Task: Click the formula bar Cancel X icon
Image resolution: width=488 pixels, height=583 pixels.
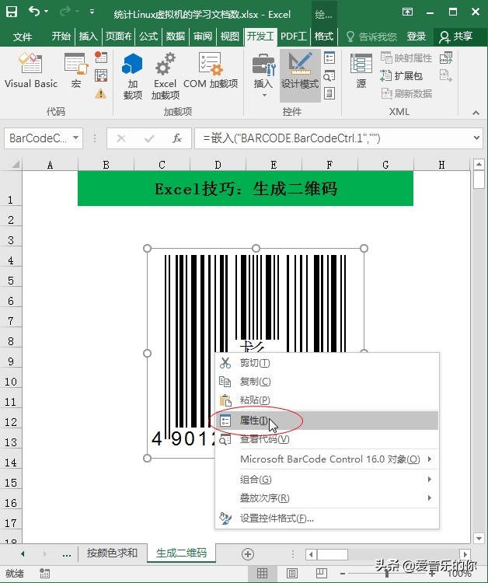Action: click(x=121, y=138)
